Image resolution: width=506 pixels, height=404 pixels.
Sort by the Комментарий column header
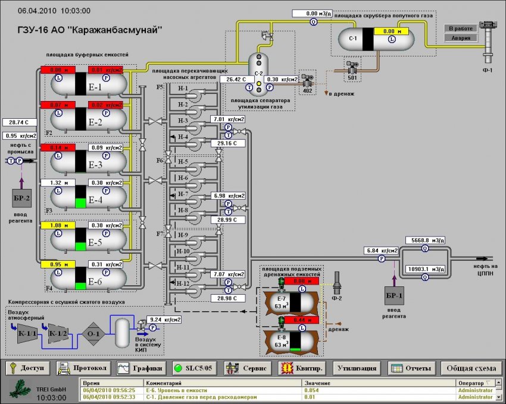coord(223,383)
